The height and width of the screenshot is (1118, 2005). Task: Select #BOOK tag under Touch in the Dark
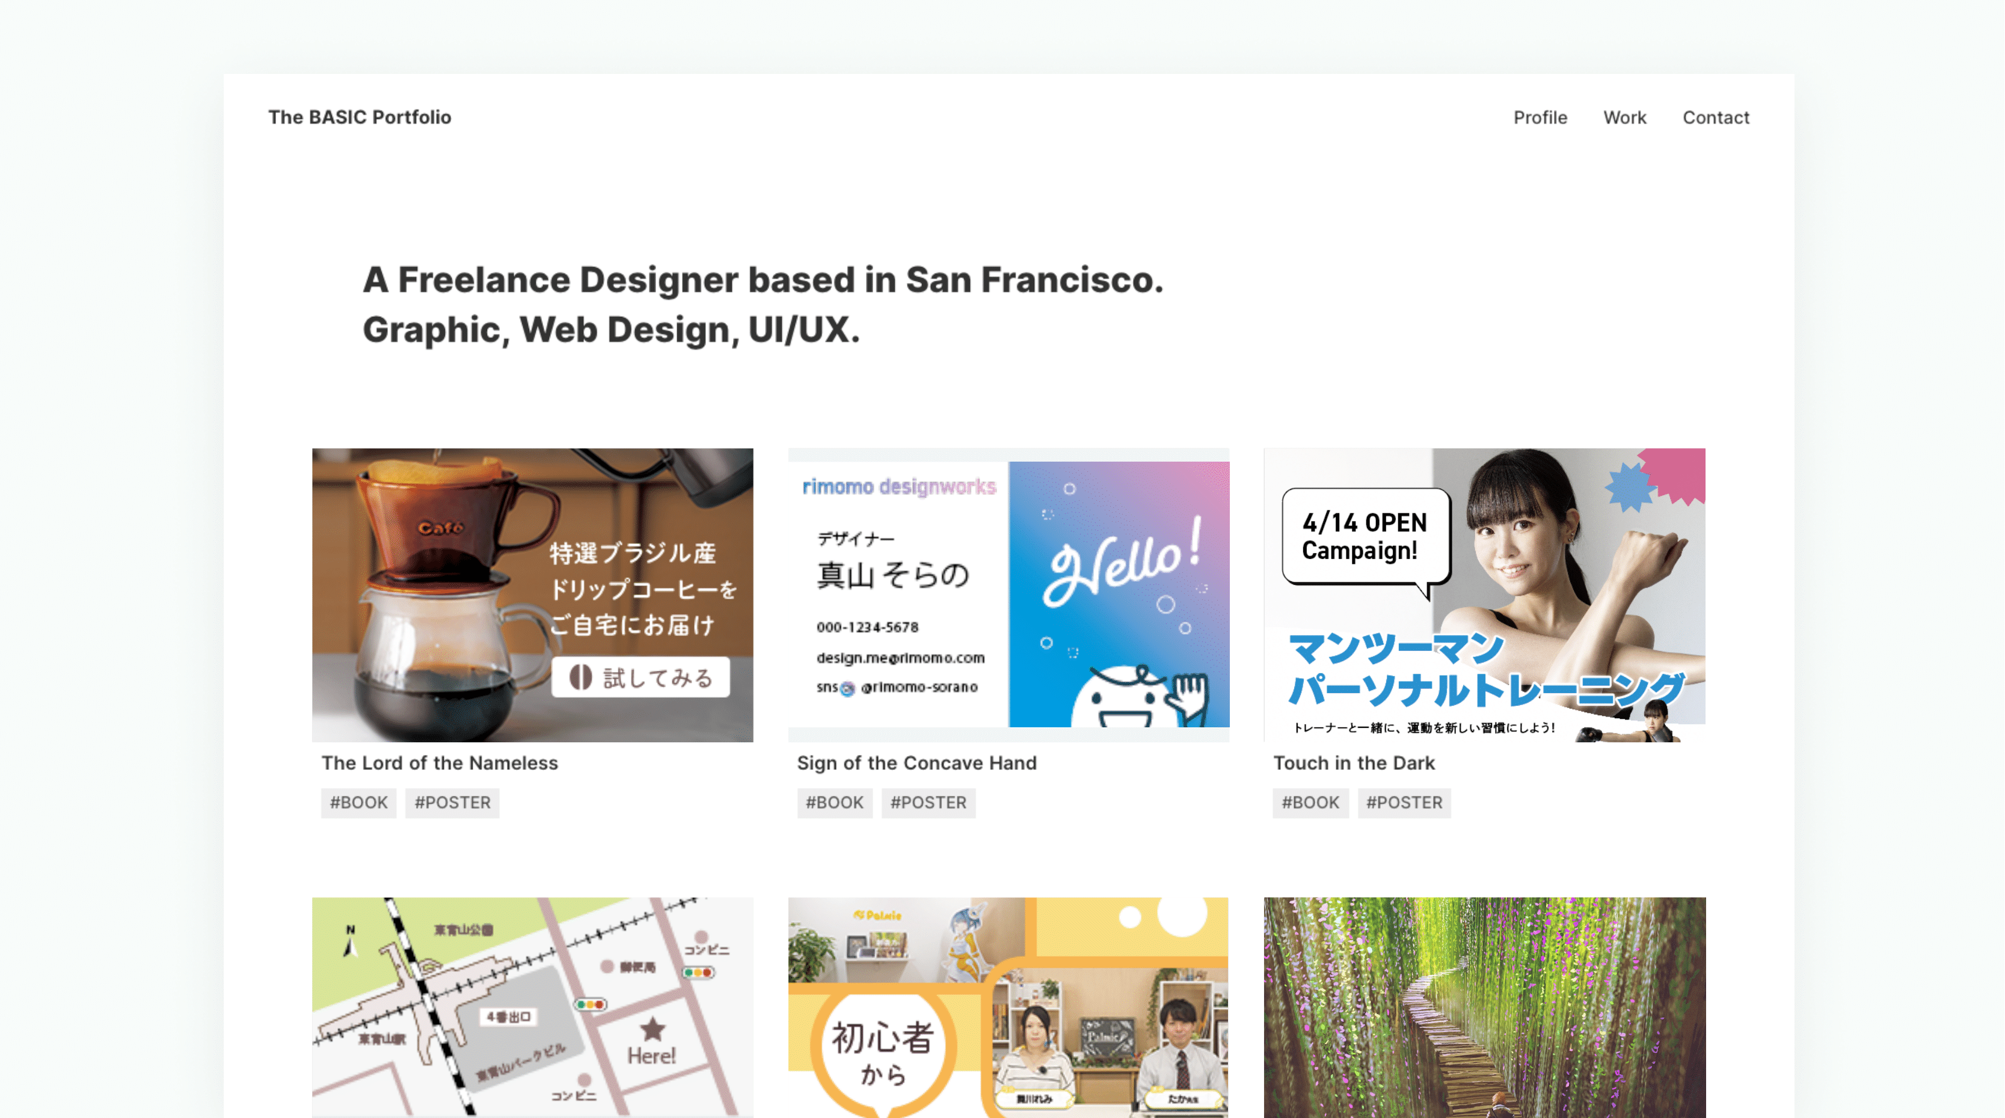1310,802
